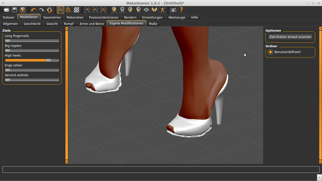Screen dimensions: 322x181
Task: Switch to the Rumpf subtab
Action: point(69,24)
